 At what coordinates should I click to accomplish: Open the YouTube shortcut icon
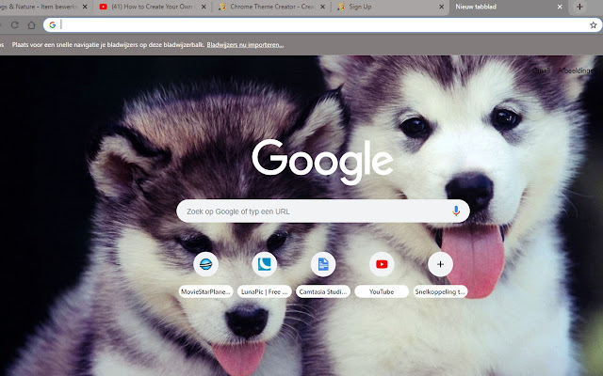(382, 264)
